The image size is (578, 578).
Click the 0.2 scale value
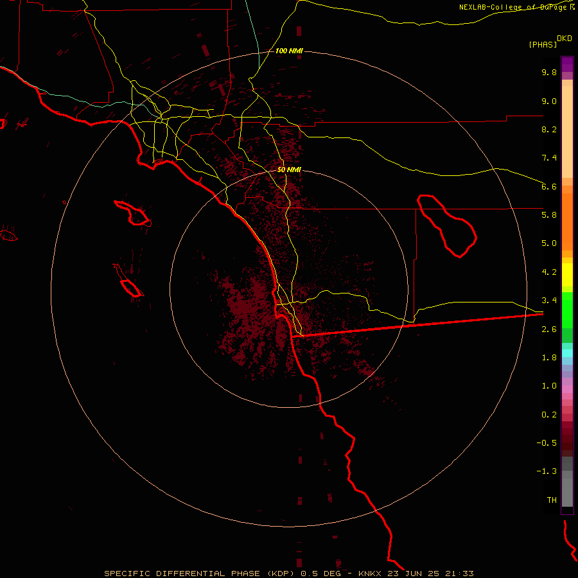pyautogui.click(x=549, y=415)
